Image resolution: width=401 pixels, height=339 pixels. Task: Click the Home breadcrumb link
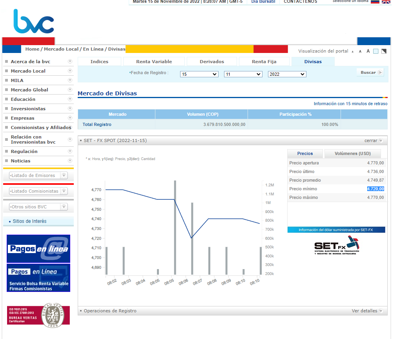tap(32, 49)
